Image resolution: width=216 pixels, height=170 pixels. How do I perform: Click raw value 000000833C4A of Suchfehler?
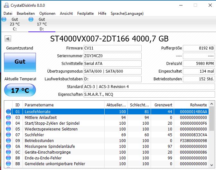(193, 135)
